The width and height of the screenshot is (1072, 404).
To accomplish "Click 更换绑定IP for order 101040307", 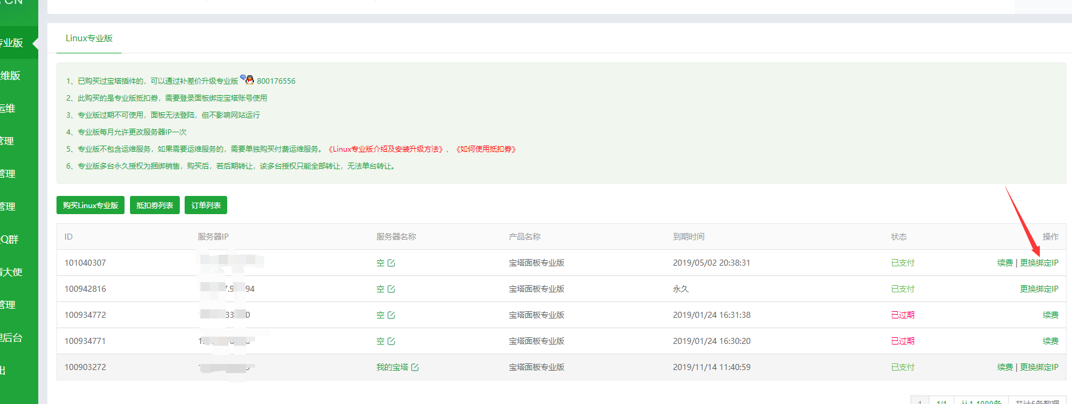I will 1039,263.
